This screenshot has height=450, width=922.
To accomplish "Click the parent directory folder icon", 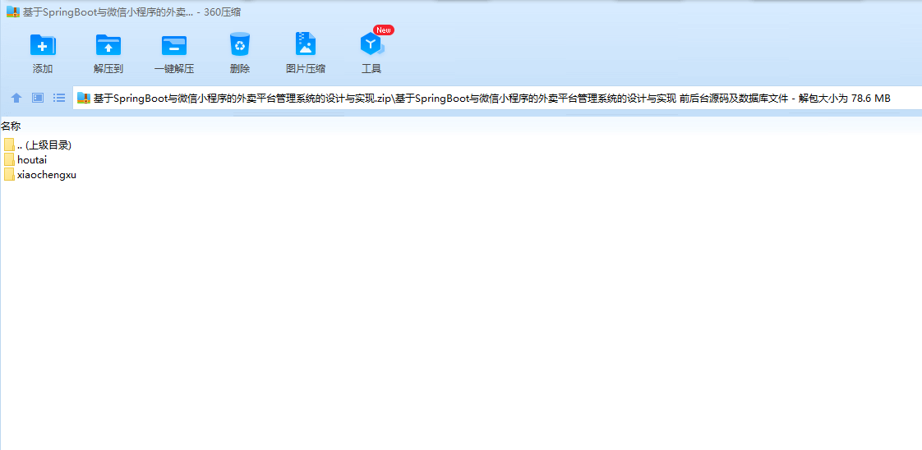I will (x=9, y=145).
